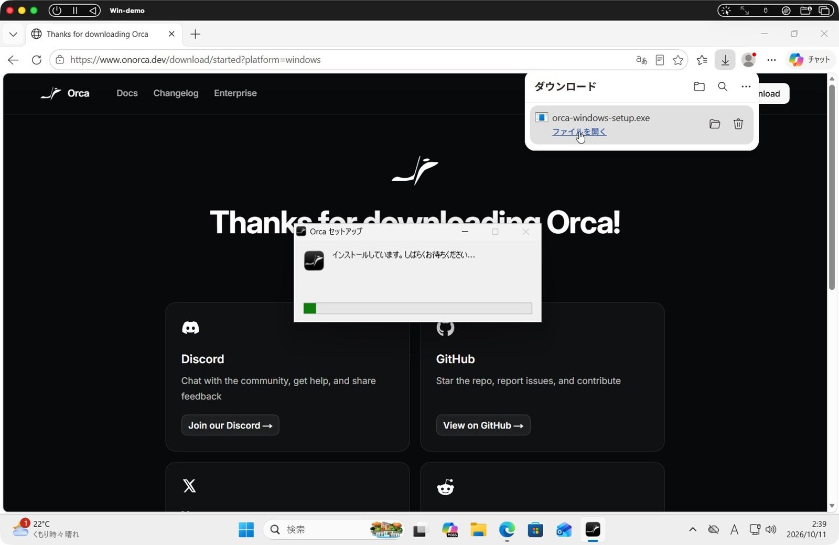
Task: Open the clock and date 2026/10/11
Action: click(806, 529)
